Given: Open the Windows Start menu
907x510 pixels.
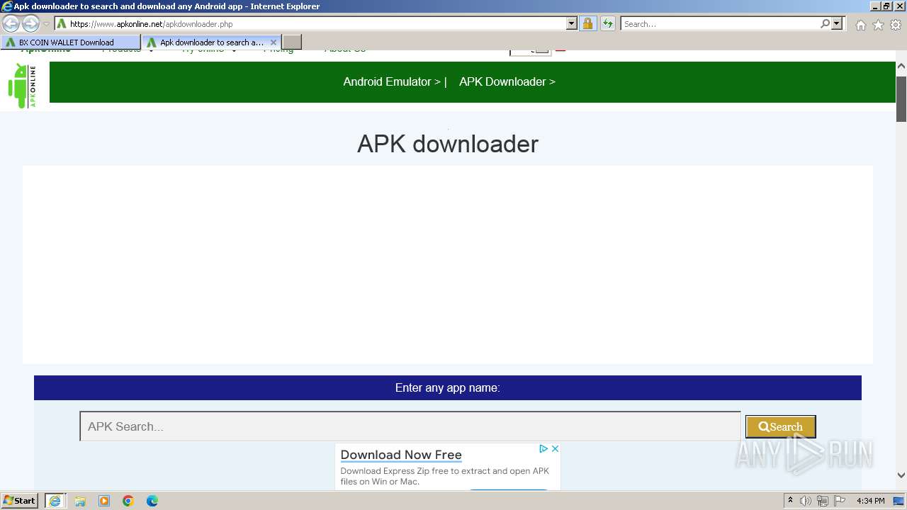Looking at the screenshot, I should tap(19, 501).
